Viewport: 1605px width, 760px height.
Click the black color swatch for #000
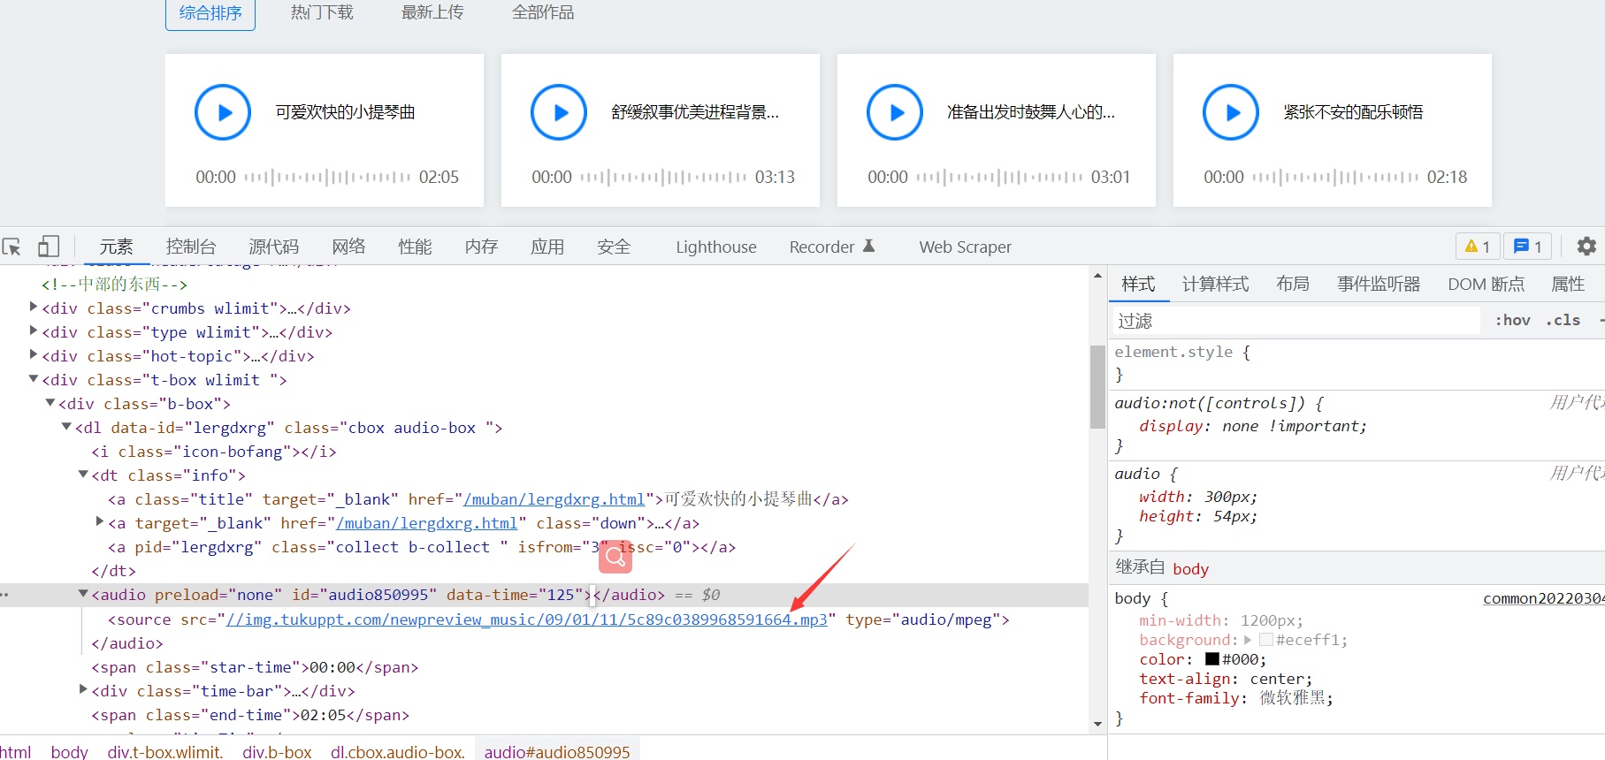(1212, 659)
